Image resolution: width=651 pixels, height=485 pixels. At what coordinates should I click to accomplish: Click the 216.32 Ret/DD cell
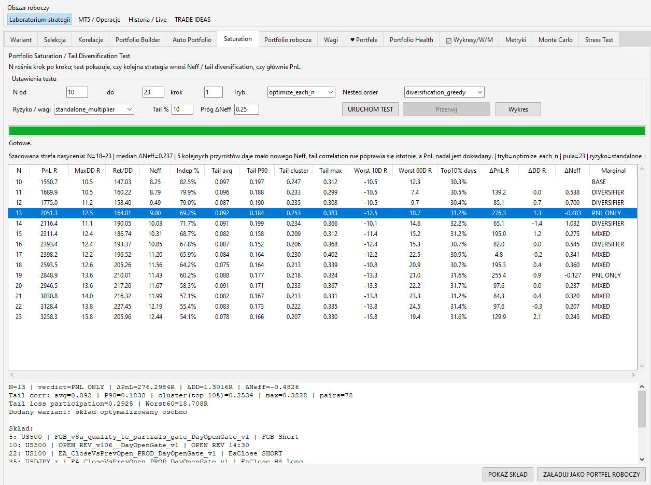[x=122, y=296]
